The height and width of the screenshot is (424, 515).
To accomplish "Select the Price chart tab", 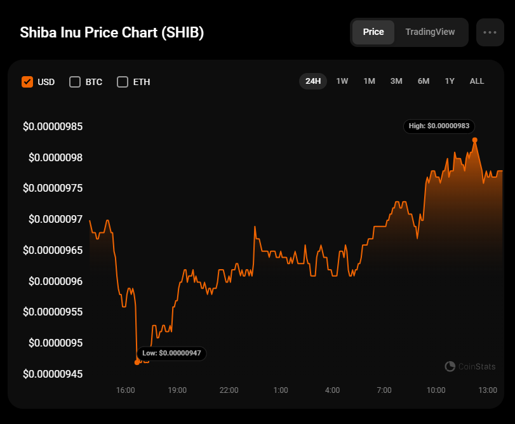I will coord(373,32).
